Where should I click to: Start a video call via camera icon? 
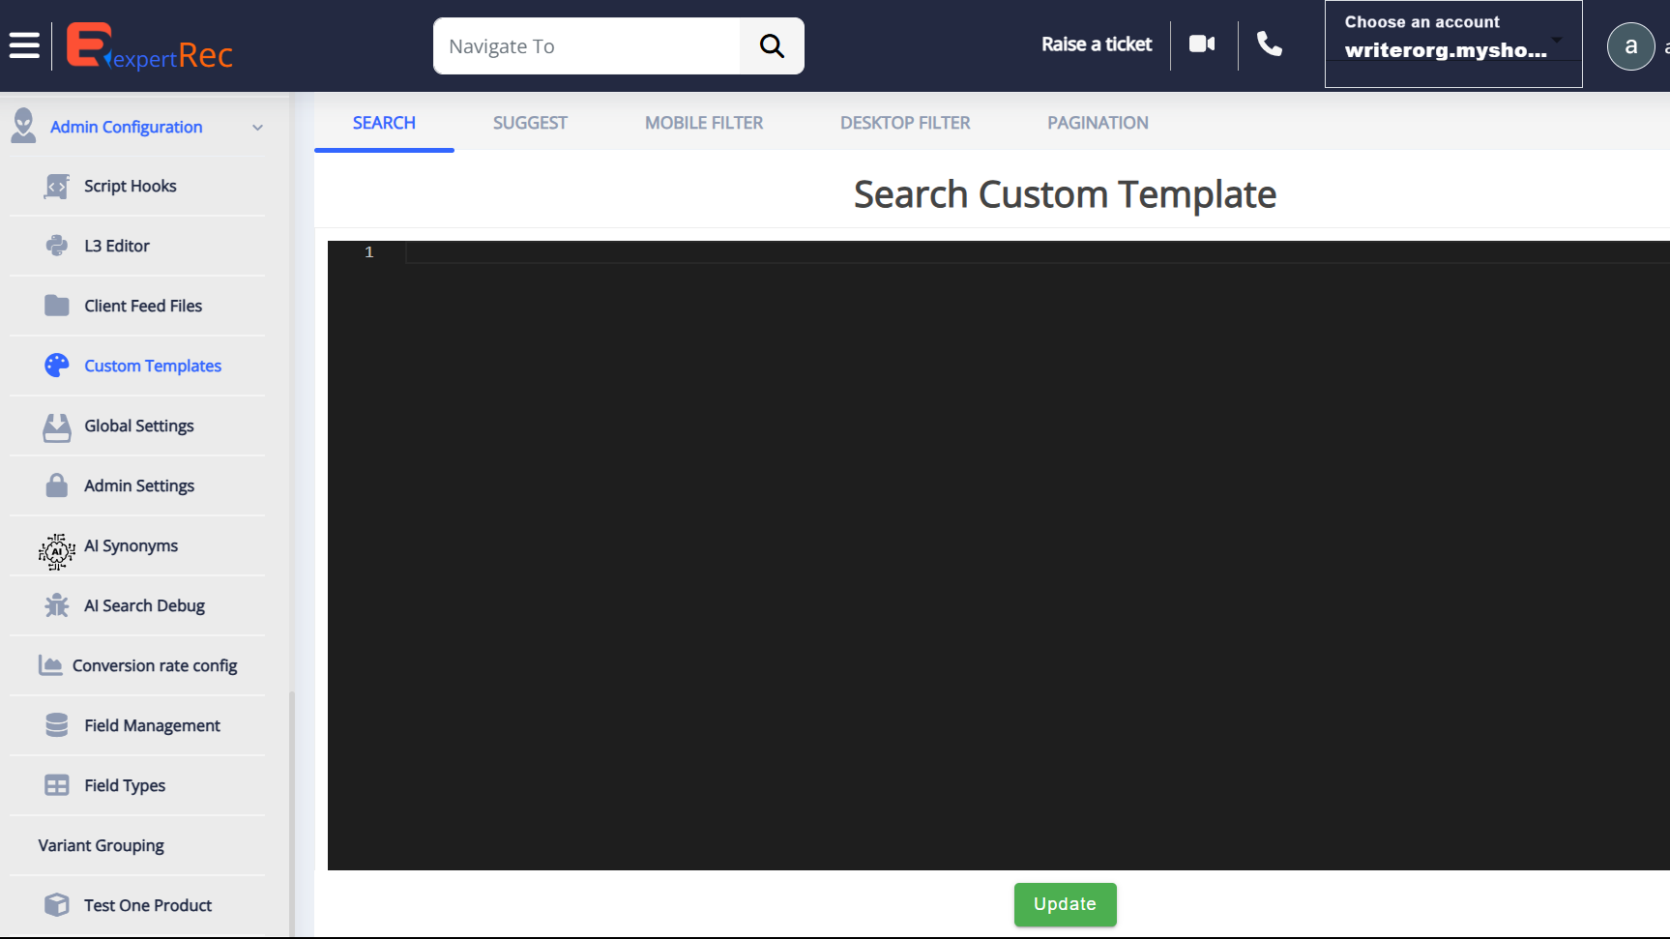1202,44
